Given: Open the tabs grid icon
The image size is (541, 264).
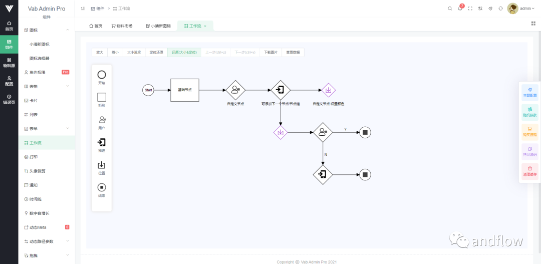Looking at the screenshot, I should point(533,24).
